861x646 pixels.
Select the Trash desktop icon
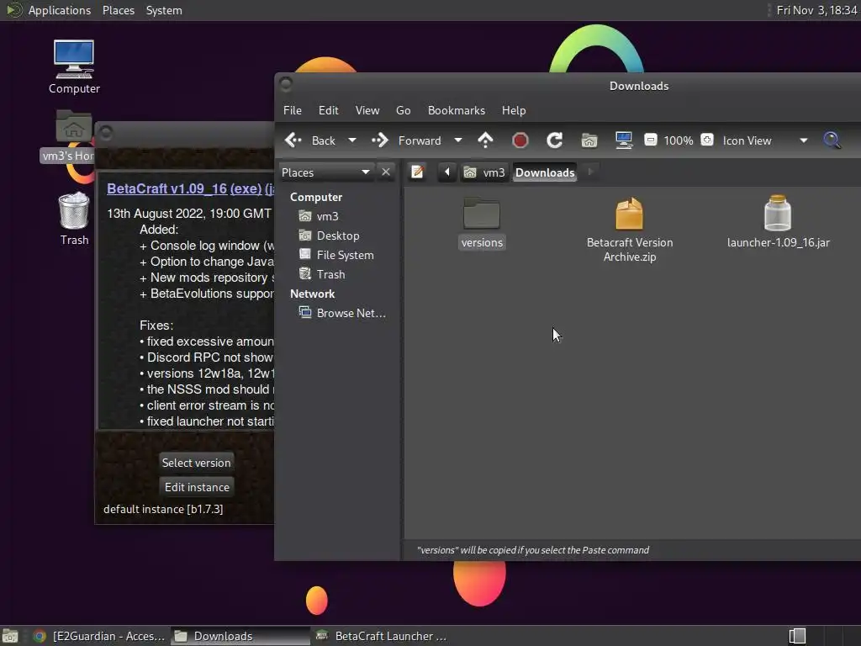[74, 219]
